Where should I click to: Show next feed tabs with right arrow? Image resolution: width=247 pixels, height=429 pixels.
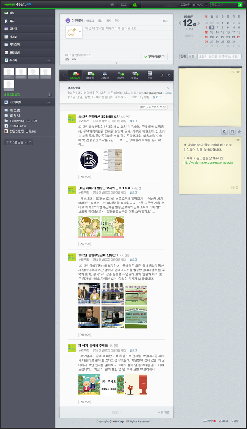(x=162, y=75)
